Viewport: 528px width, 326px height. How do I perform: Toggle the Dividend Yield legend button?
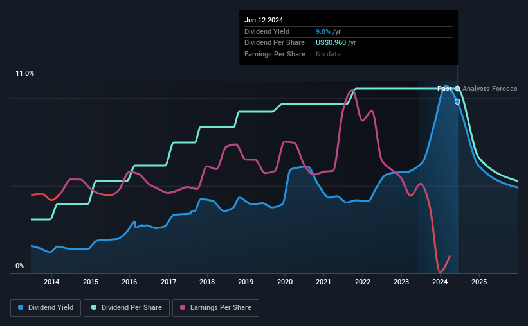click(46, 308)
